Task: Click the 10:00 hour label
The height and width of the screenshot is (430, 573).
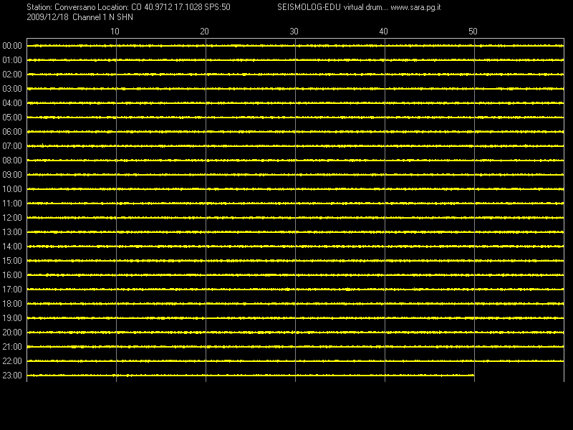Action: pos(12,189)
